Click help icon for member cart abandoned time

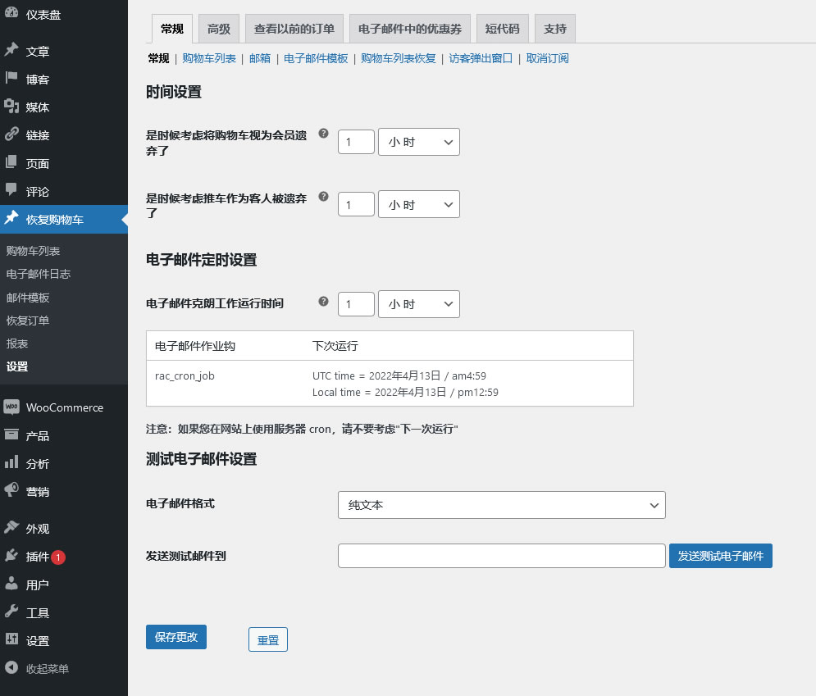(x=323, y=133)
